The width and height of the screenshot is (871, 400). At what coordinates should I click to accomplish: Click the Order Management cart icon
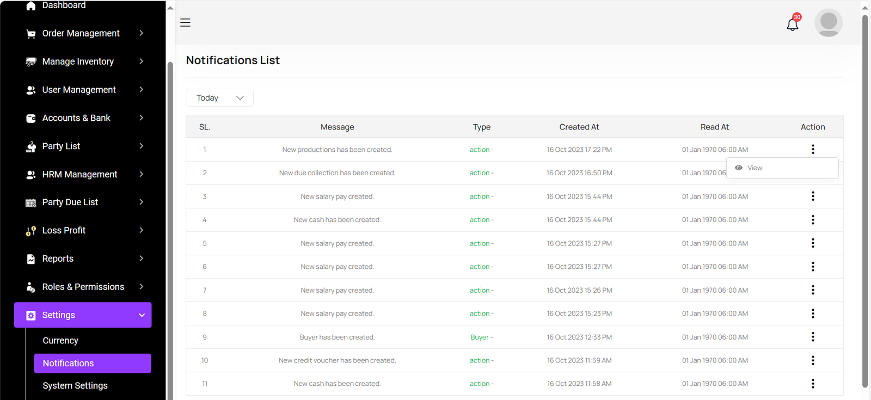click(31, 34)
